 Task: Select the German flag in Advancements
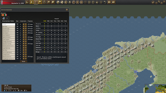(x=3, y=15)
